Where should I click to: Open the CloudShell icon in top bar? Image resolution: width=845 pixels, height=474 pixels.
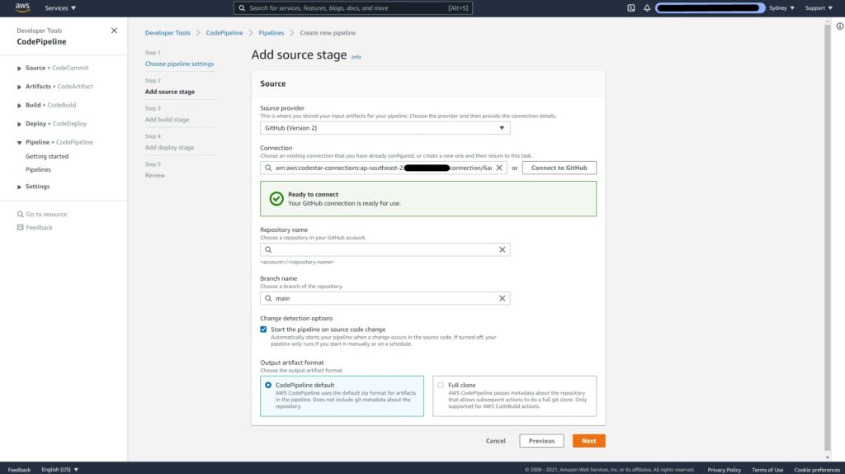(x=631, y=8)
